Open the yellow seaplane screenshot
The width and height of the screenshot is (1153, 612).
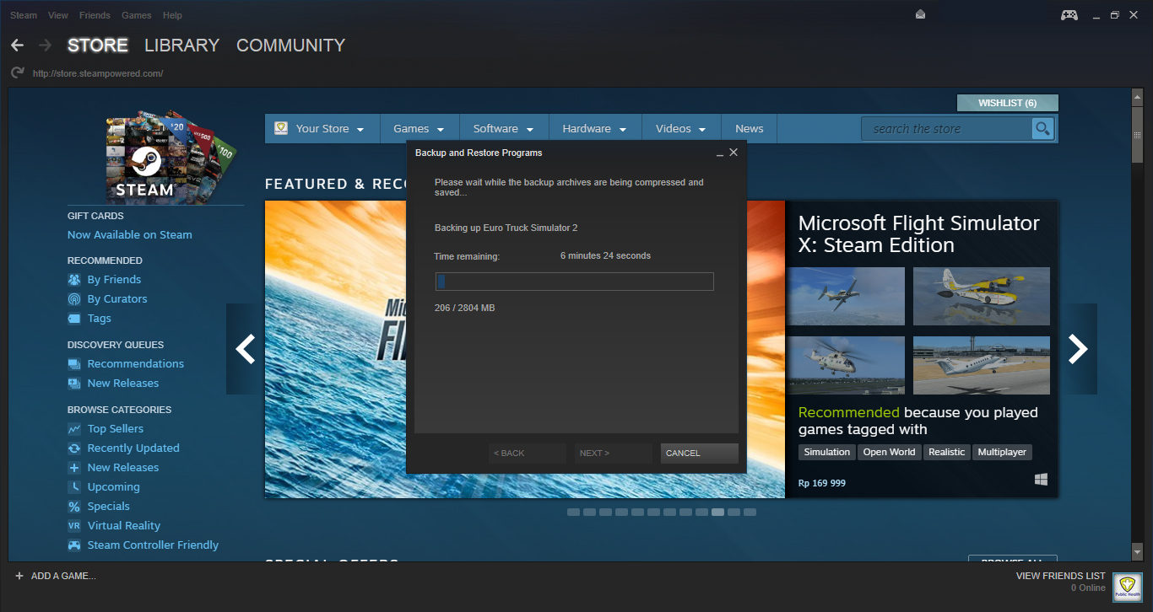[x=982, y=297]
